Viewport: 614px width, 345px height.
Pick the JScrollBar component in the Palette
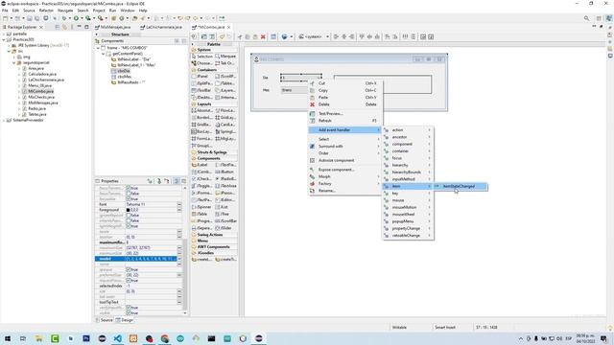(x=225, y=221)
